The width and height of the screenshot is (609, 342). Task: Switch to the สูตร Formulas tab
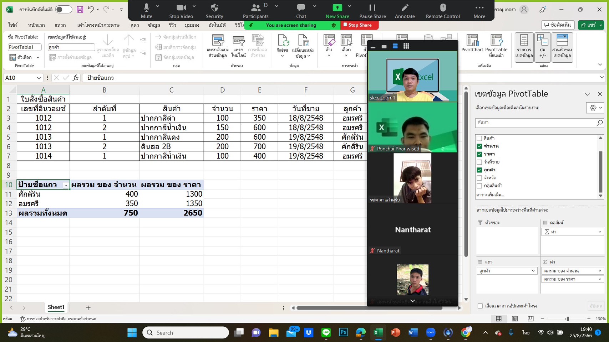[x=135, y=25]
